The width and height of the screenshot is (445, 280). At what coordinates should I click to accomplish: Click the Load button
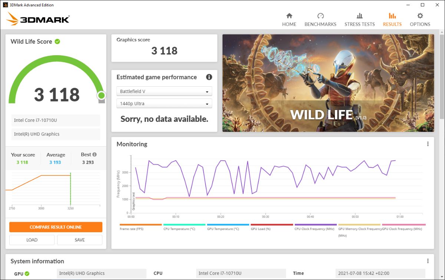(32, 240)
